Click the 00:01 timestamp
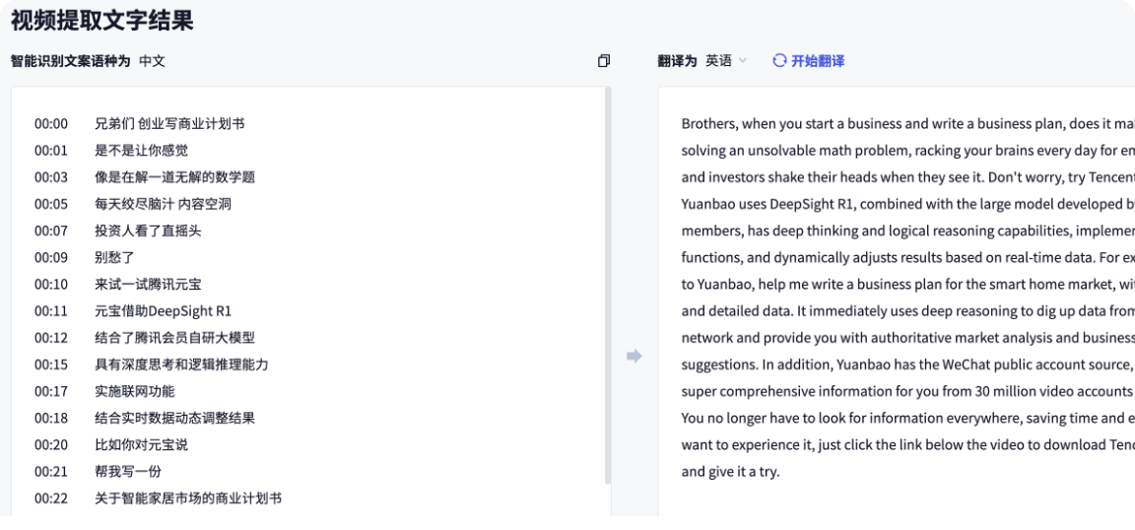The width and height of the screenshot is (1135, 530). click(x=50, y=151)
